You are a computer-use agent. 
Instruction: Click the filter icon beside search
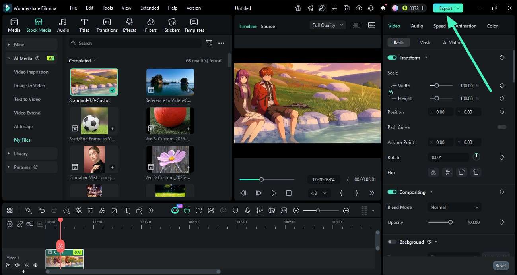(209, 43)
